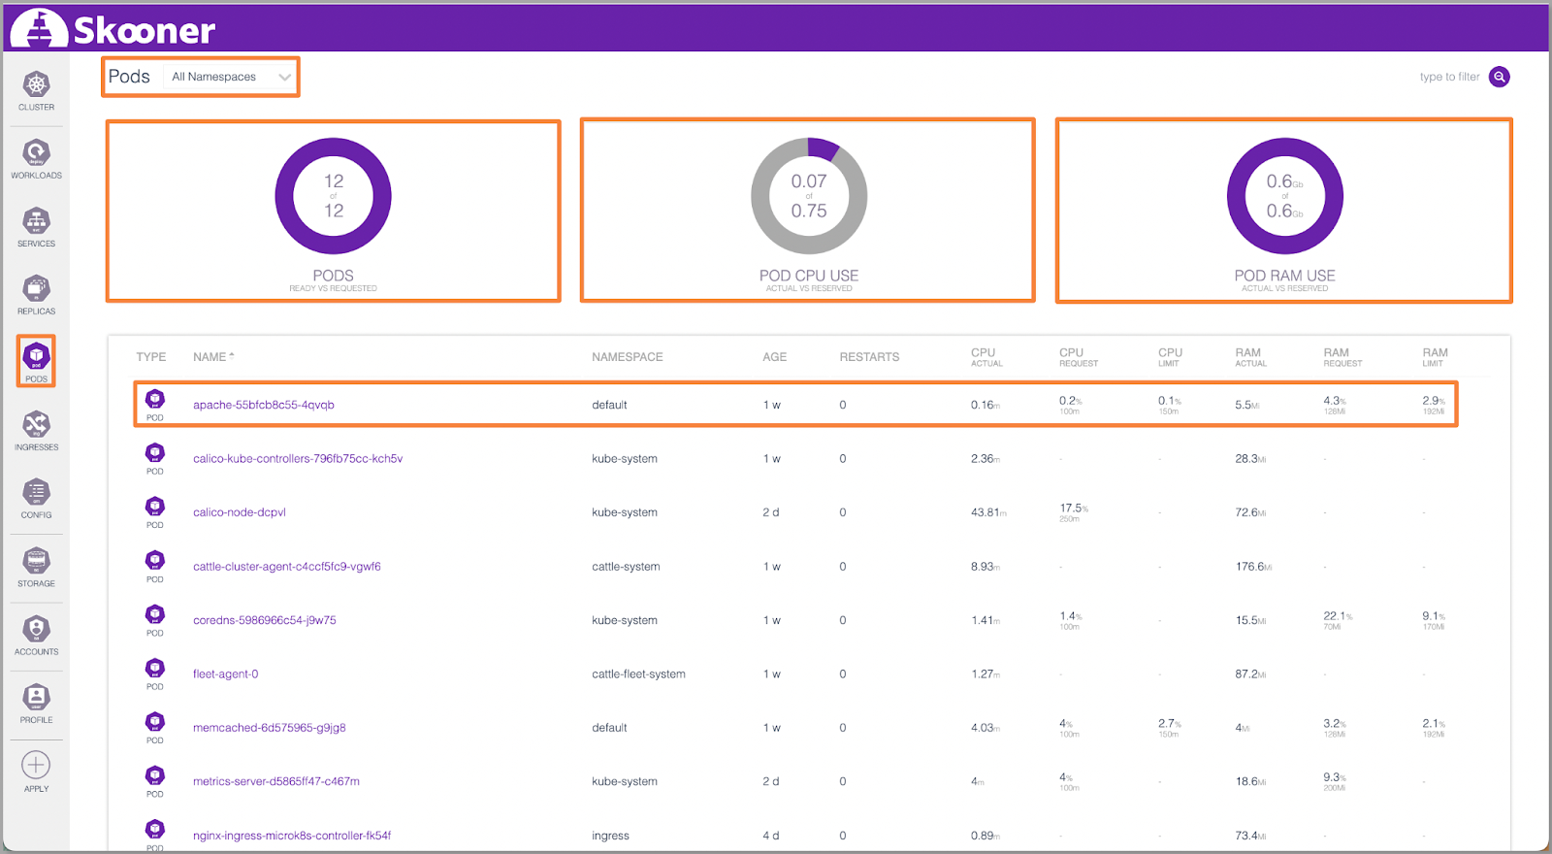
Task: Click pod icon of calico-kube-controllers row
Action: point(155,452)
